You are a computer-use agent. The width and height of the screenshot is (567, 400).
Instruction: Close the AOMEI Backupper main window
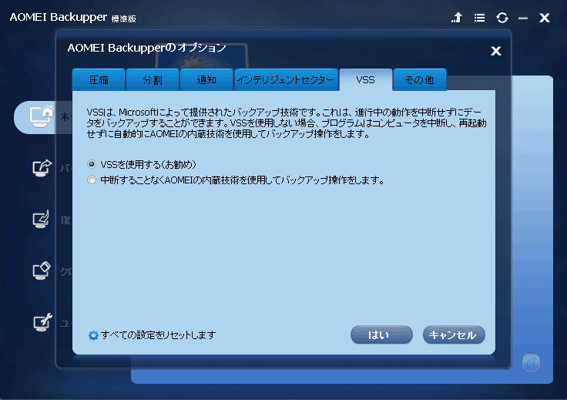coord(545,18)
